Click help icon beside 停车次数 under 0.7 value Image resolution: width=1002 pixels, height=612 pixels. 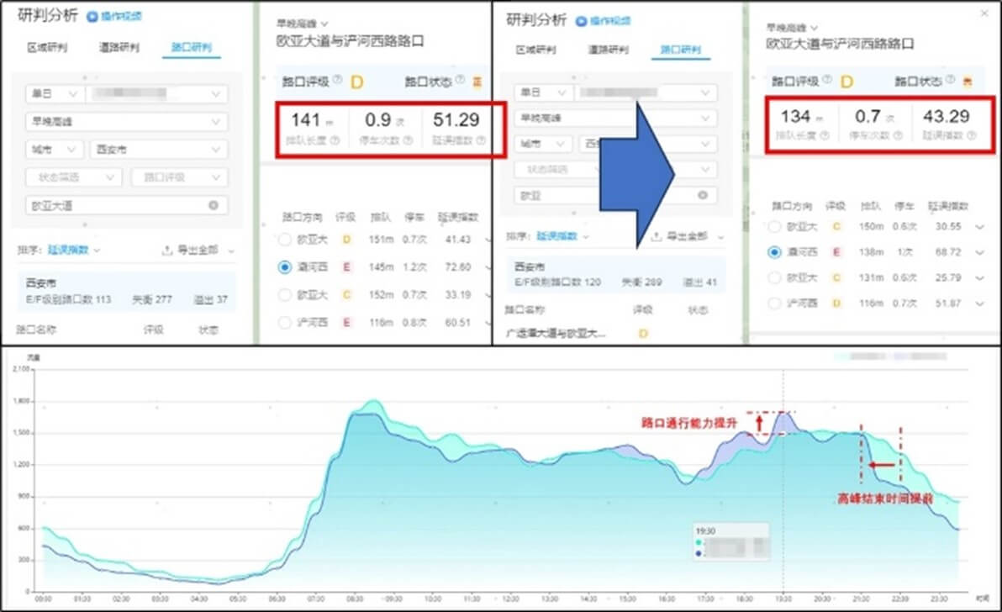pos(898,135)
